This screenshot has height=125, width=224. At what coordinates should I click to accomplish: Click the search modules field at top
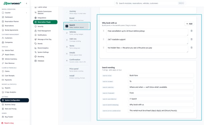click(x=150, y=3)
